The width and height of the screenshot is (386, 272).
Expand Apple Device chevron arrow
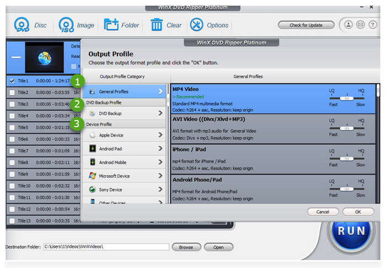click(x=160, y=135)
